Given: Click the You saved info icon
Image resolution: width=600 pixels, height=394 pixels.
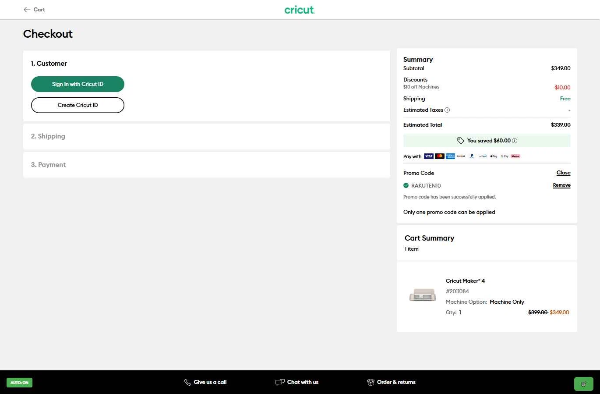Looking at the screenshot, I should pos(515,141).
